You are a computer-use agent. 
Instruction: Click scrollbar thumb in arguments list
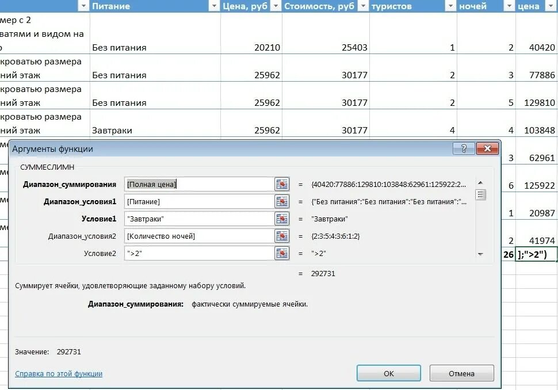click(x=480, y=194)
